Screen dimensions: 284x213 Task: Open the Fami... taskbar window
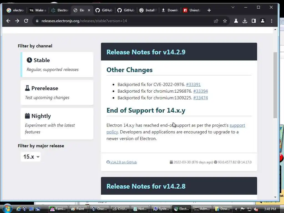[58, 209]
